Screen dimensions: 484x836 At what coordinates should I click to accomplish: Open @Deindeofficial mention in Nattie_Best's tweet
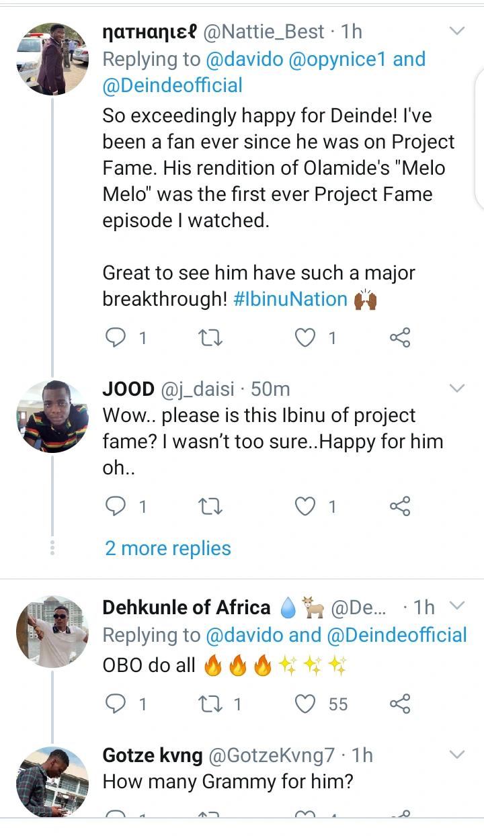point(173,85)
